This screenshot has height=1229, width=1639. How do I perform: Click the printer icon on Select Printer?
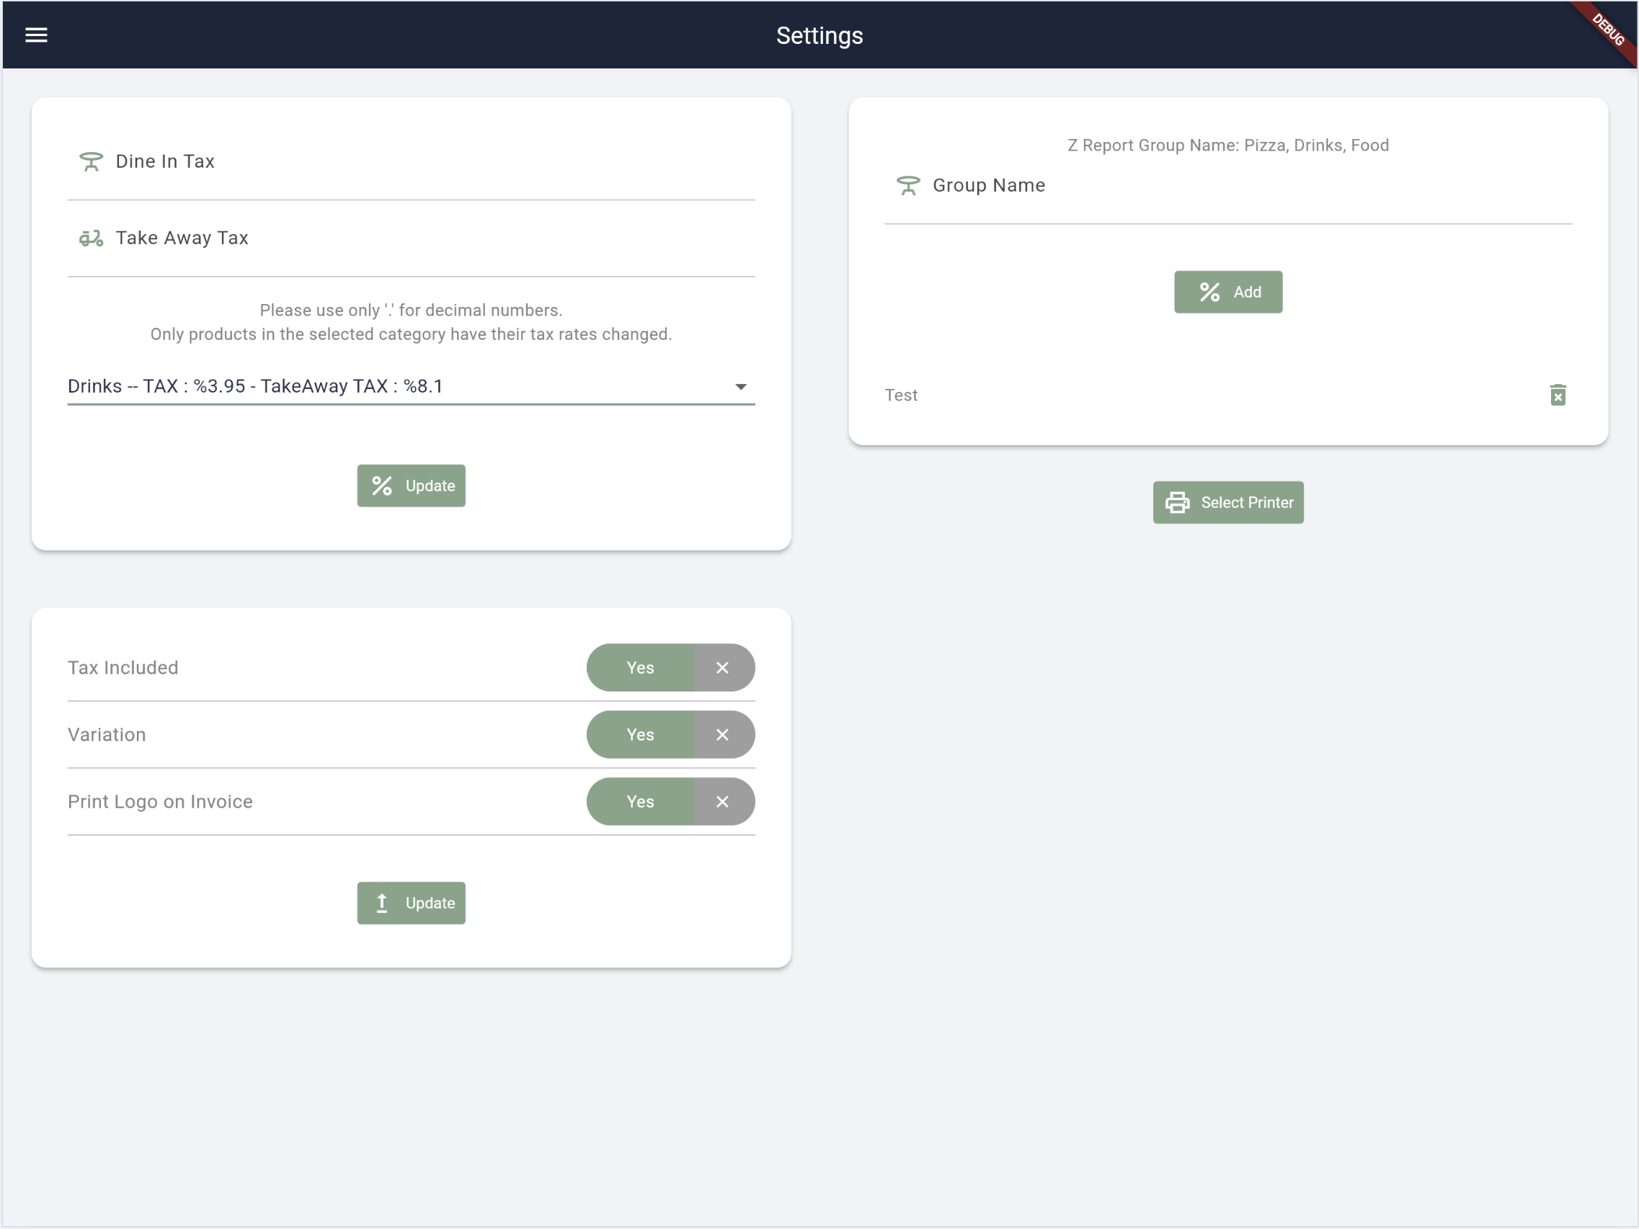(x=1178, y=502)
